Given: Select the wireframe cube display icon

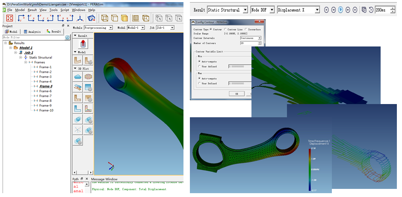Looking at the screenshot, I should [x=104, y=18].
